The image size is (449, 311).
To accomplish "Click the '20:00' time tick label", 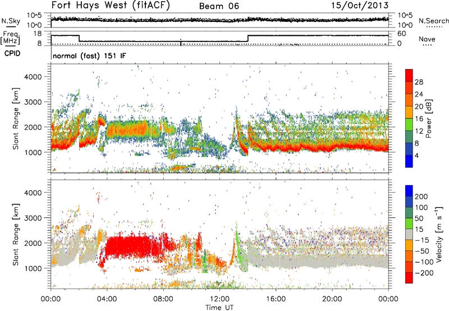I will point(332,299).
